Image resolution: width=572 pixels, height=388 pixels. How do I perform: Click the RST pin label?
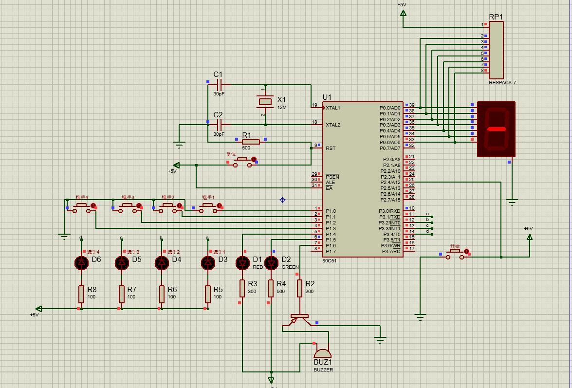331,148
